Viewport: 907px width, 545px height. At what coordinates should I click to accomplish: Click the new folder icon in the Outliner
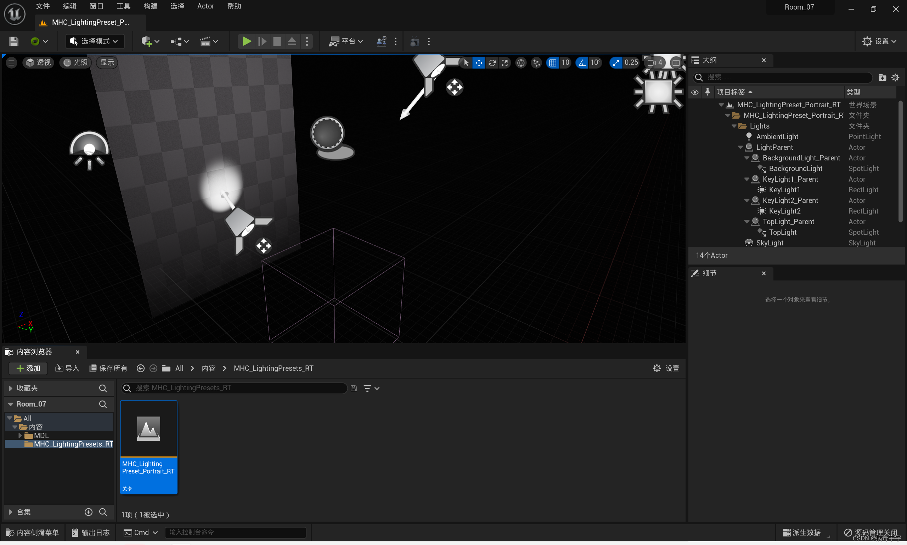882,77
